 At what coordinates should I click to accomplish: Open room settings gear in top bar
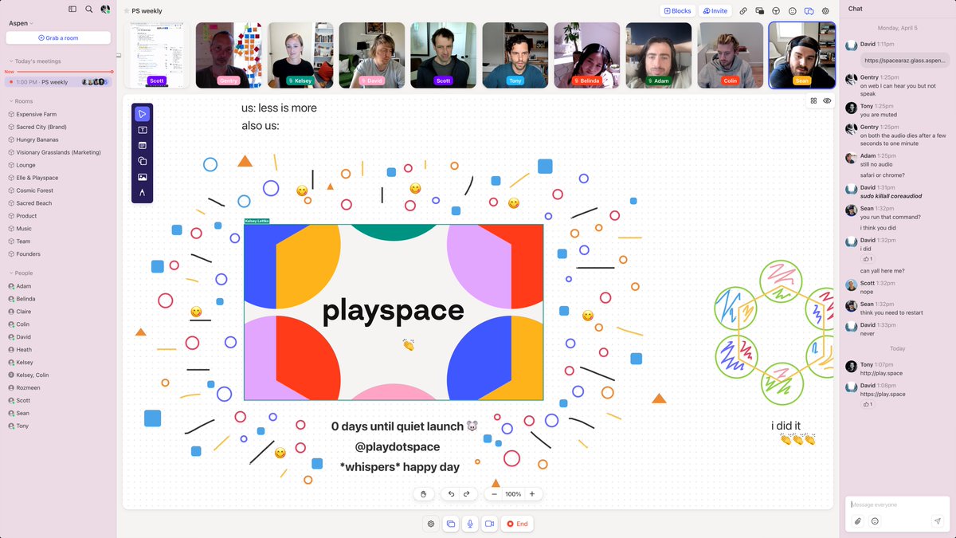tap(825, 11)
